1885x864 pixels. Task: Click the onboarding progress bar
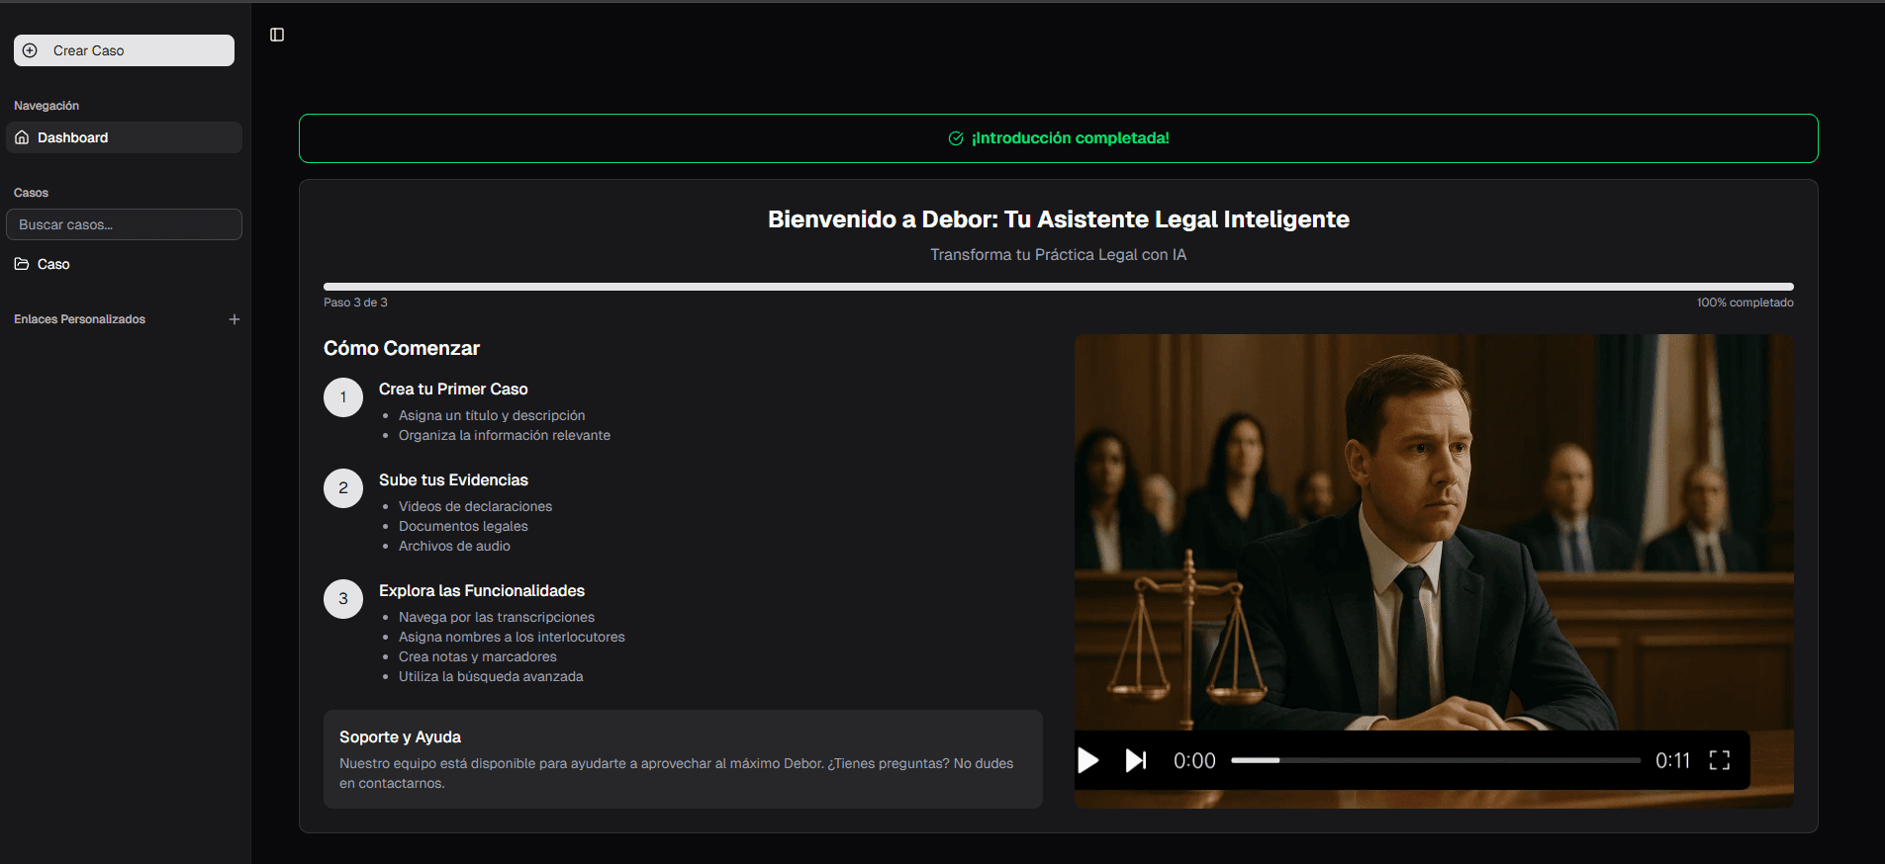click(1058, 287)
